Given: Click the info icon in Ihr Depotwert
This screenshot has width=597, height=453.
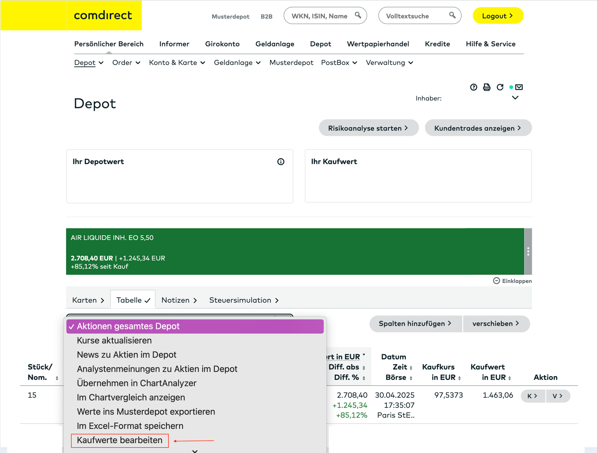Looking at the screenshot, I should 281,162.
